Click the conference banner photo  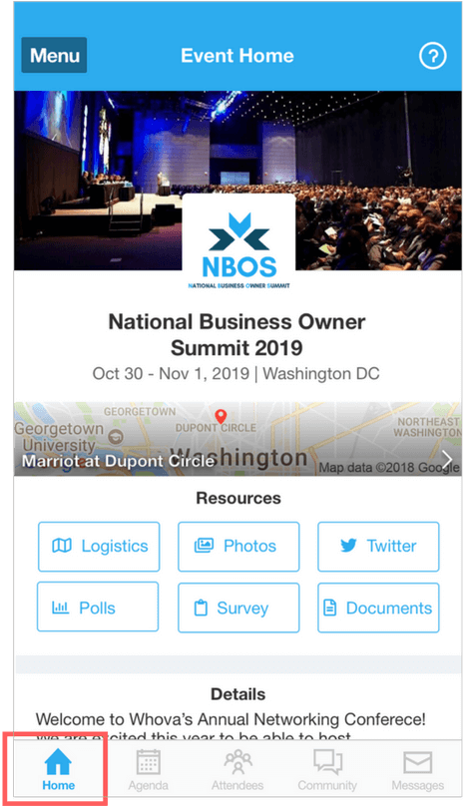click(237, 181)
